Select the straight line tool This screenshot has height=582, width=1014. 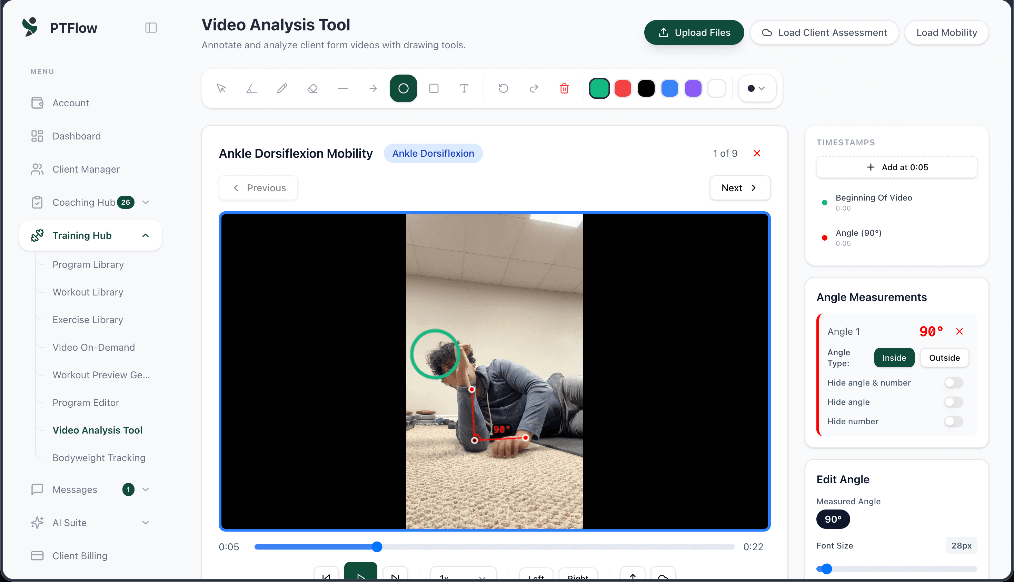(343, 88)
